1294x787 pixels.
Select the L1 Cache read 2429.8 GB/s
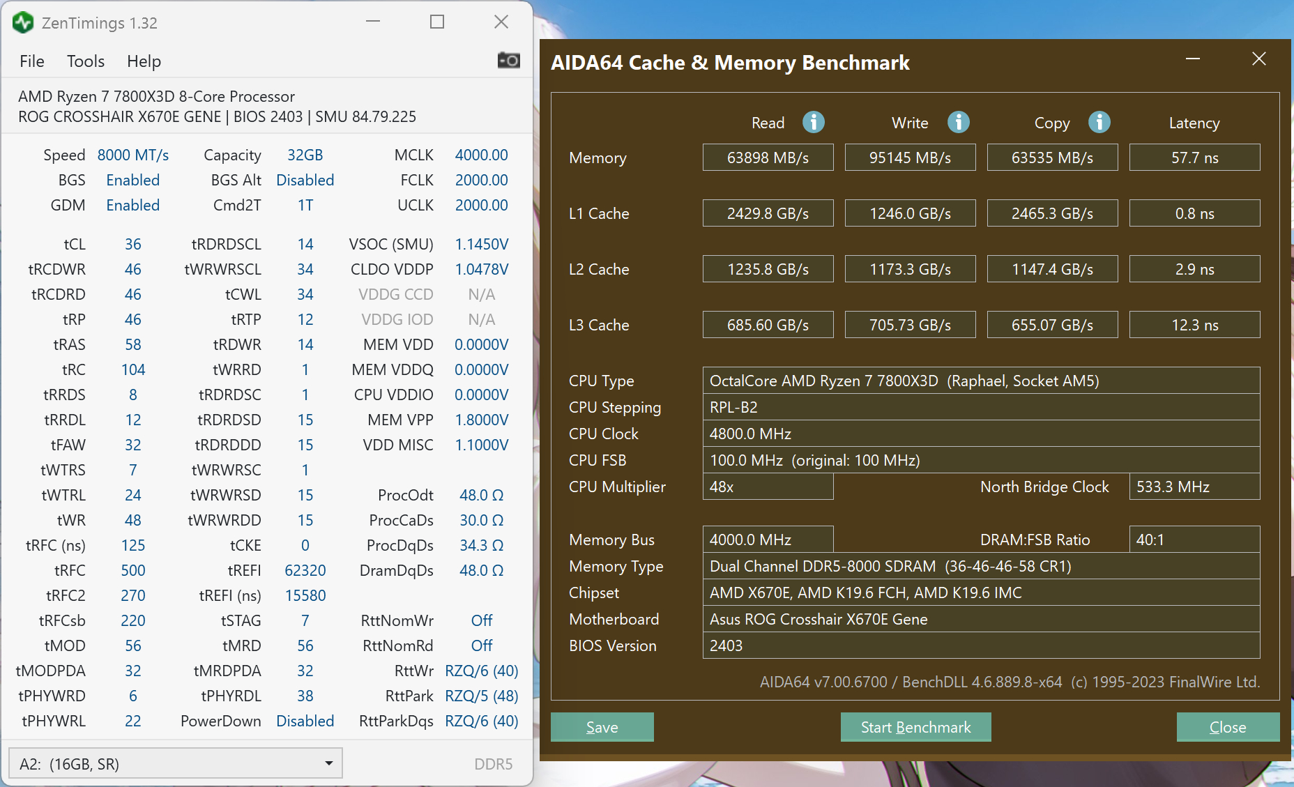(768, 213)
